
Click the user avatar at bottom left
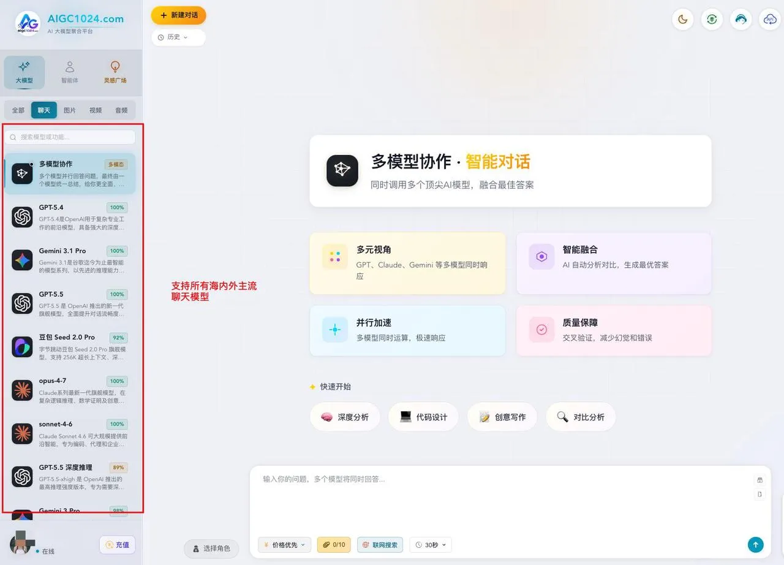(22, 543)
